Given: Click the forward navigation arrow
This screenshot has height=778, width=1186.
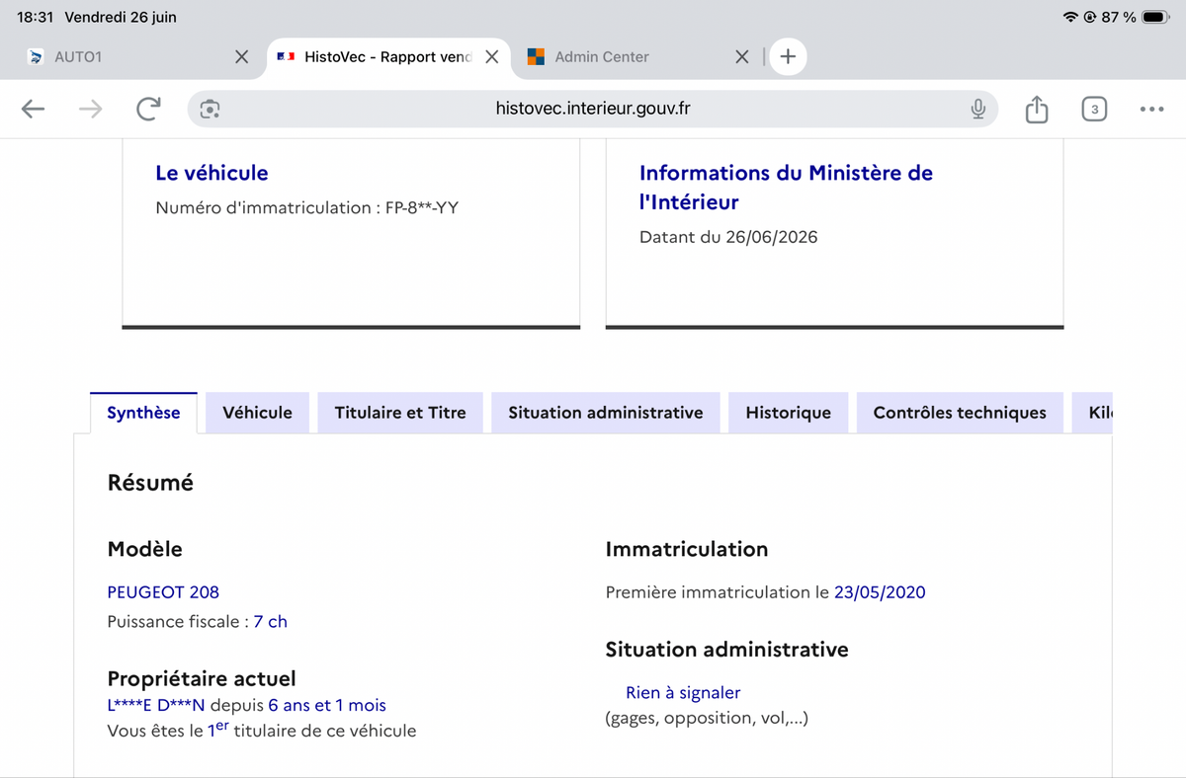Looking at the screenshot, I should [90, 109].
